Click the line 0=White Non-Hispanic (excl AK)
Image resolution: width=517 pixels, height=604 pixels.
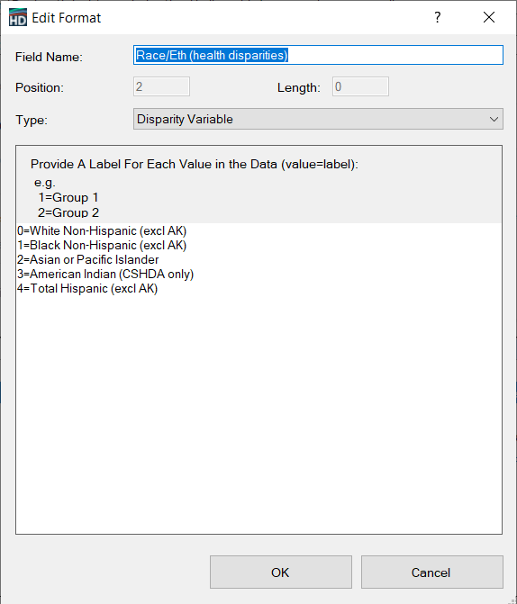102,231
